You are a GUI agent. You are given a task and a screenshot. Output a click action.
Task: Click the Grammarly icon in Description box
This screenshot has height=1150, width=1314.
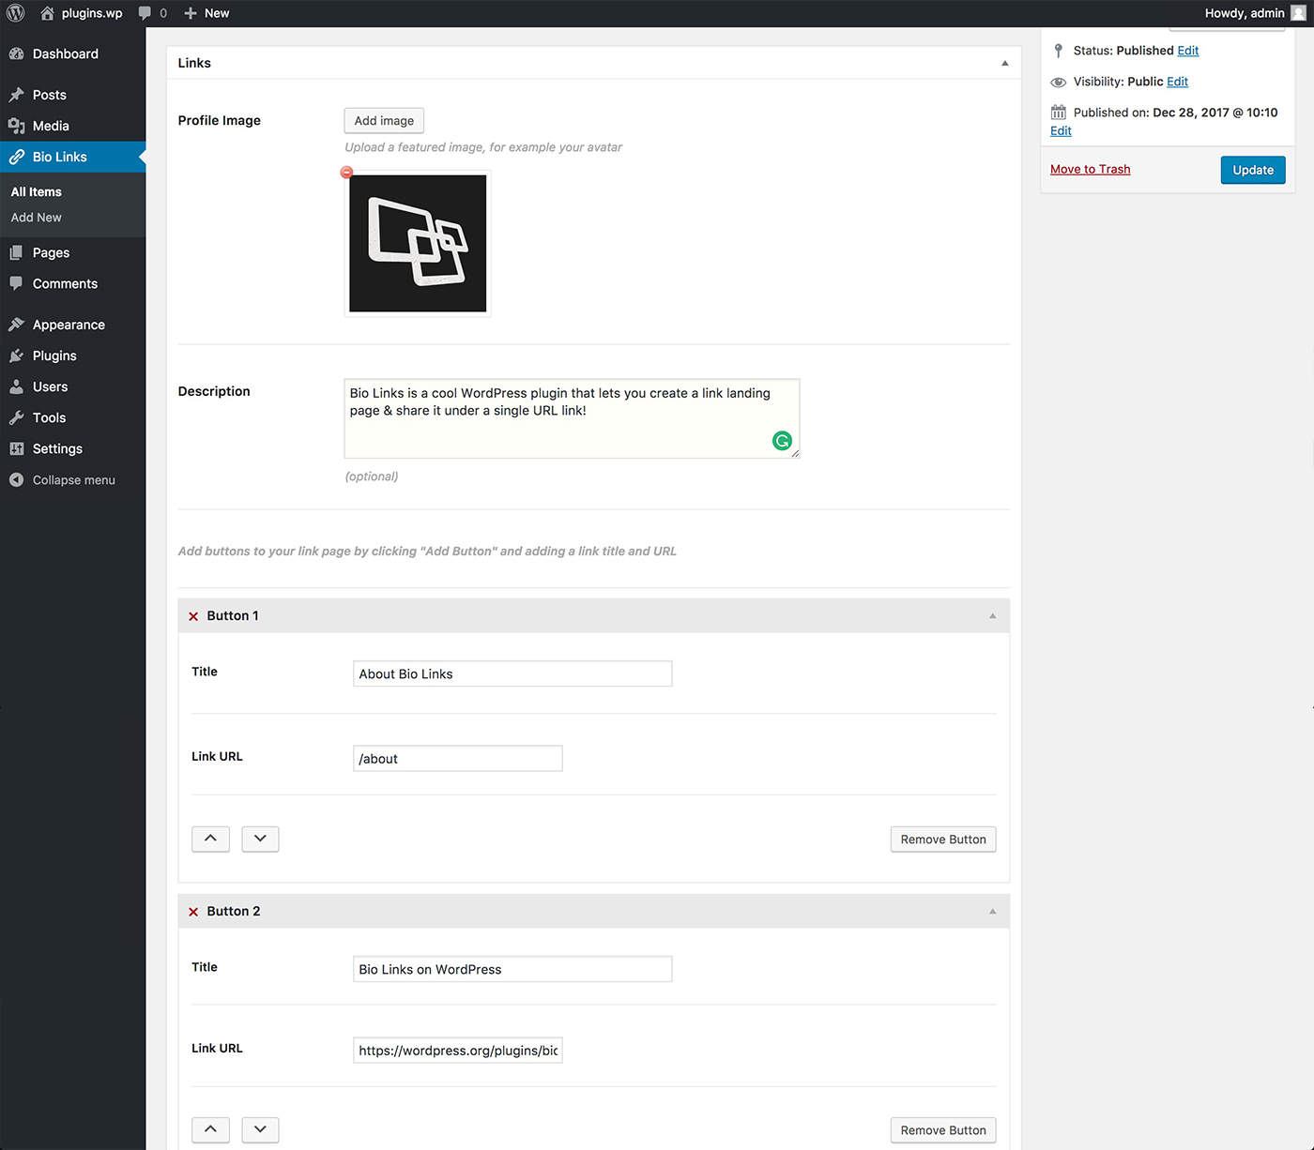782,441
